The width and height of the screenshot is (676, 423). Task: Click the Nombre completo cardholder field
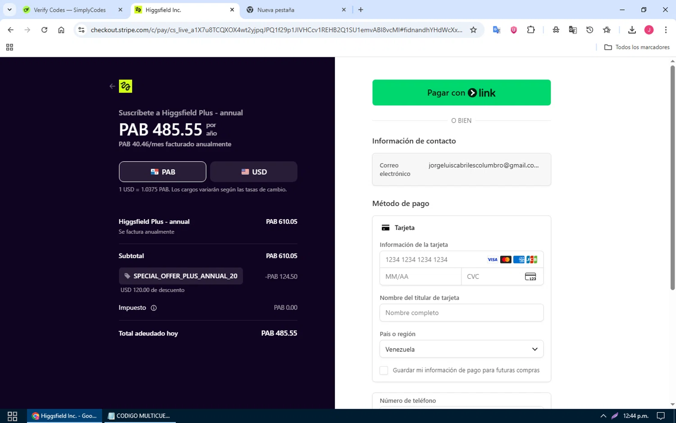click(461, 313)
